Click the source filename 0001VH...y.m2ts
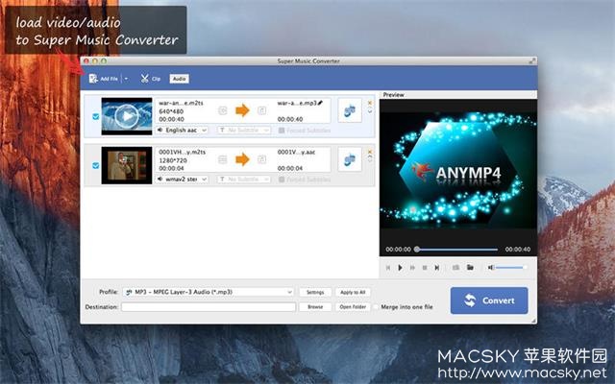The image size is (615, 384). 182,152
